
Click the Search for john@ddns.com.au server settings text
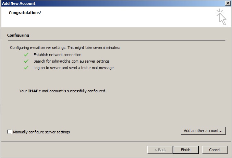[72, 61]
